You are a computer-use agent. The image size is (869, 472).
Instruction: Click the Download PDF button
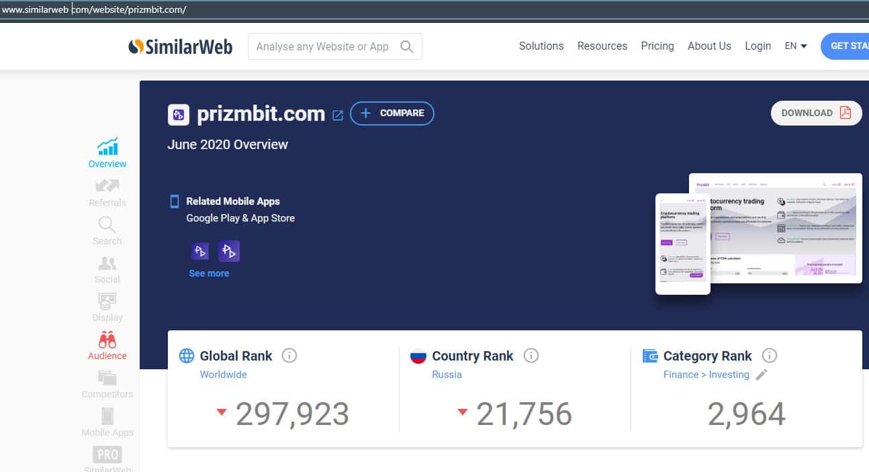point(817,113)
